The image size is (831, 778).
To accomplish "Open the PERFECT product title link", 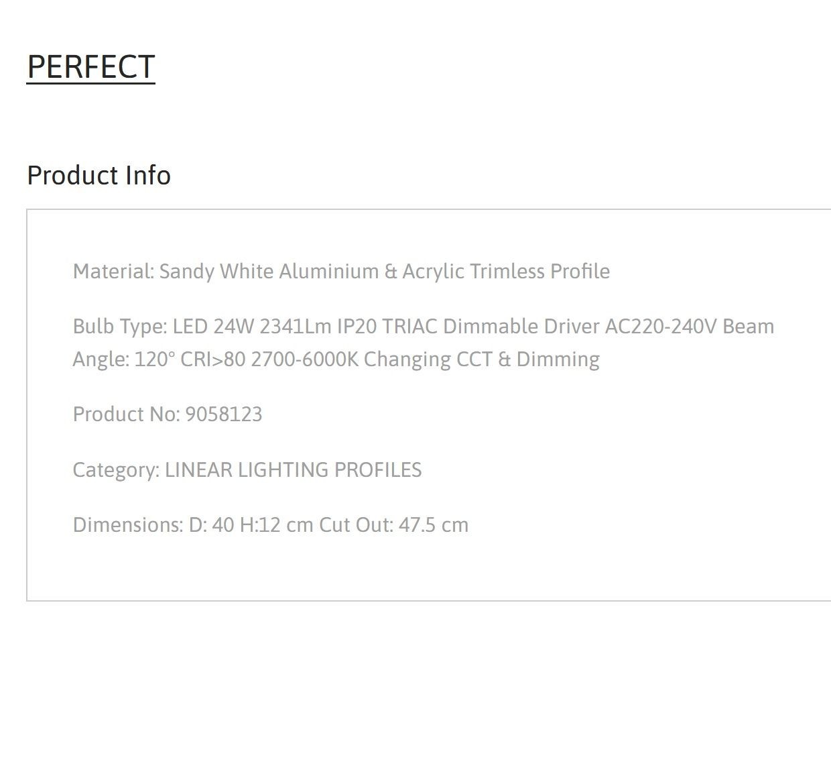I will point(91,67).
